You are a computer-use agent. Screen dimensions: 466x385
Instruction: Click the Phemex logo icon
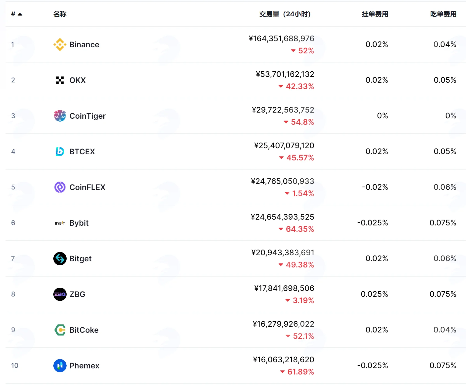[60, 366]
